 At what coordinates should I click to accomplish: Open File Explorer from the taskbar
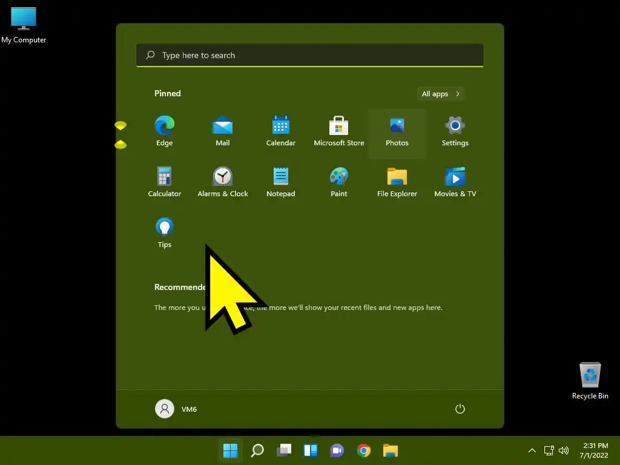click(391, 450)
